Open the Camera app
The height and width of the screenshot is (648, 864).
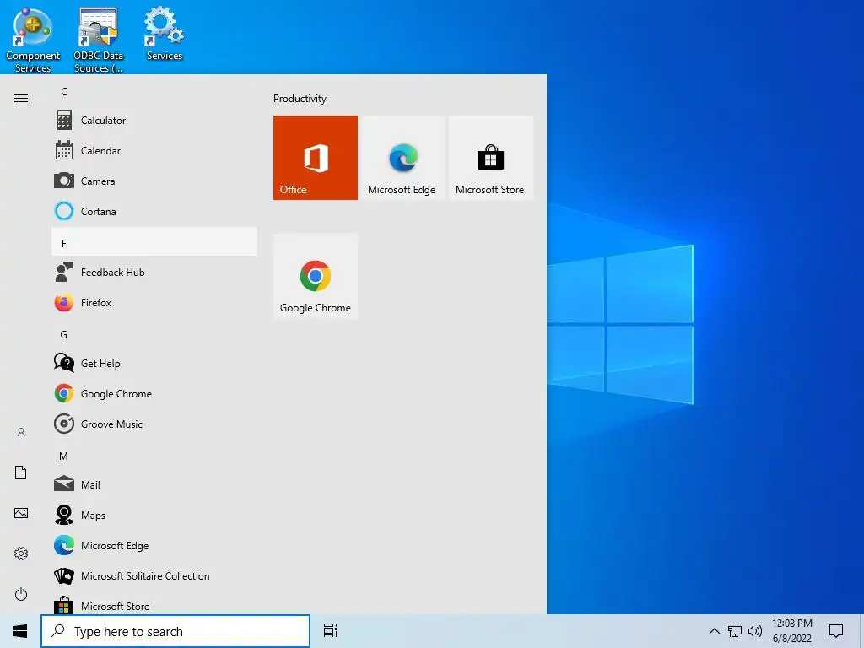tap(154, 181)
